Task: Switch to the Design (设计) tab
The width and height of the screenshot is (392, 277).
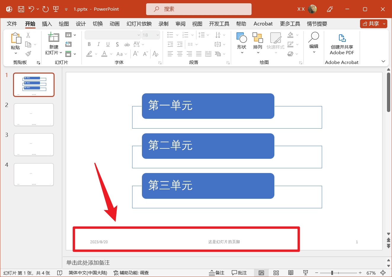Action: (x=81, y=24)
